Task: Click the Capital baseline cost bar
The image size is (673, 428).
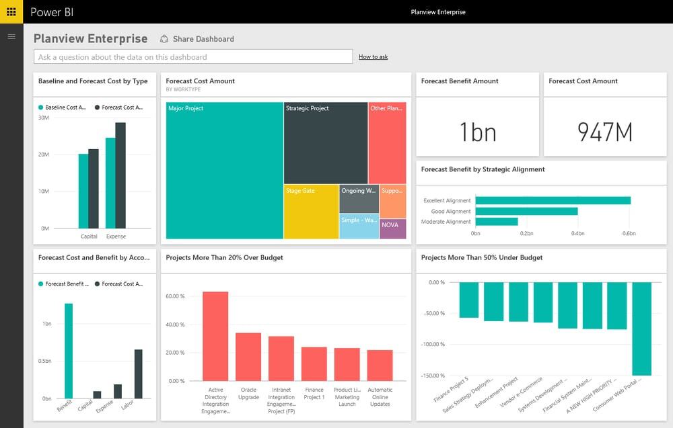Action: coord(83,191)
